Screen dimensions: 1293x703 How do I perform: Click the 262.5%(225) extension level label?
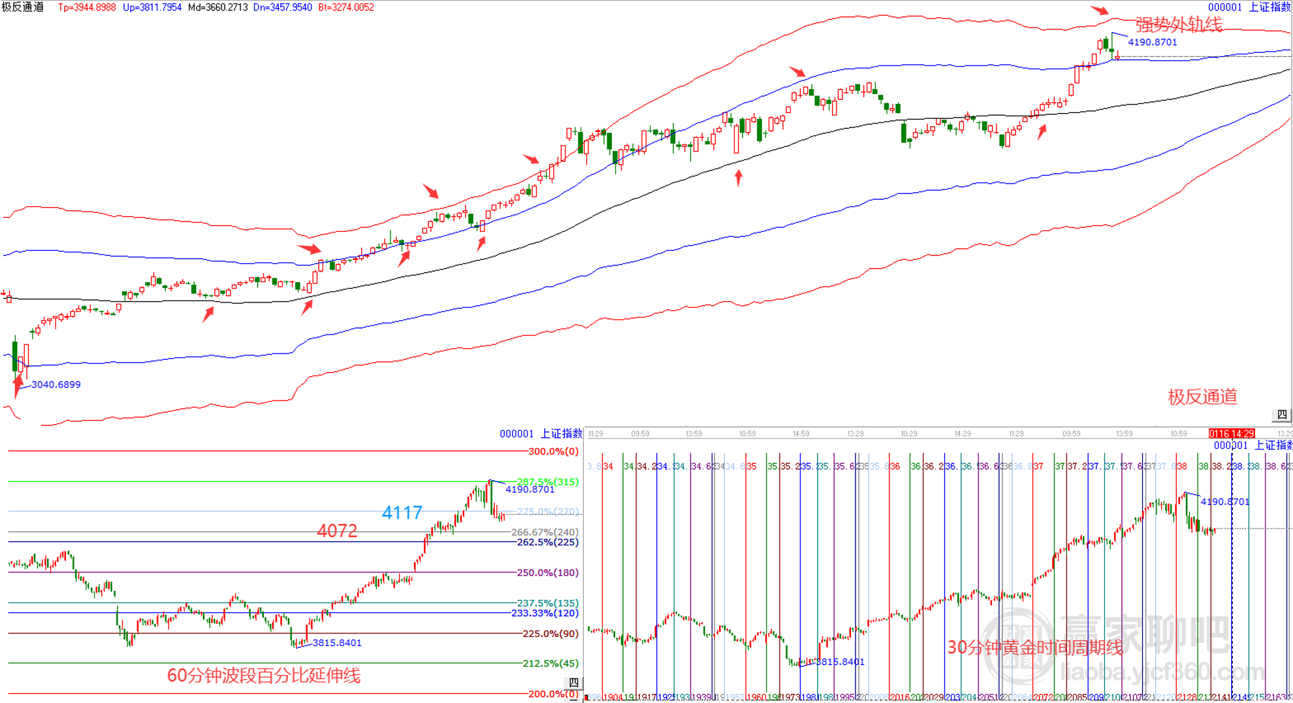(x=547, y=542)
